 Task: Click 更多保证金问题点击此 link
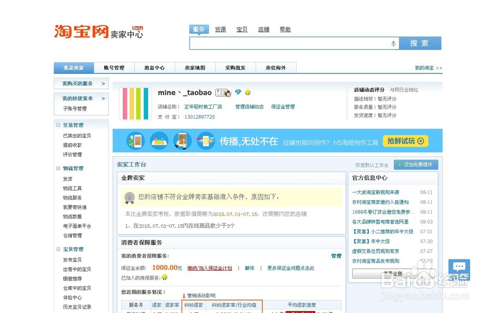click(x=291, y=268)
